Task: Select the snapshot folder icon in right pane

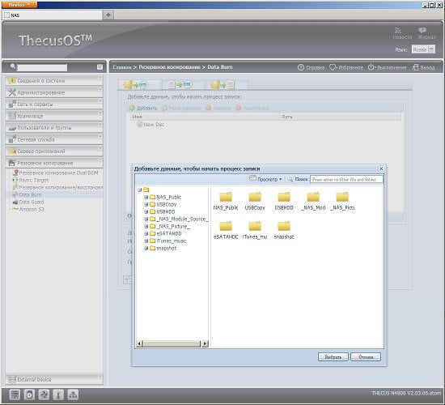Action: 284,226
